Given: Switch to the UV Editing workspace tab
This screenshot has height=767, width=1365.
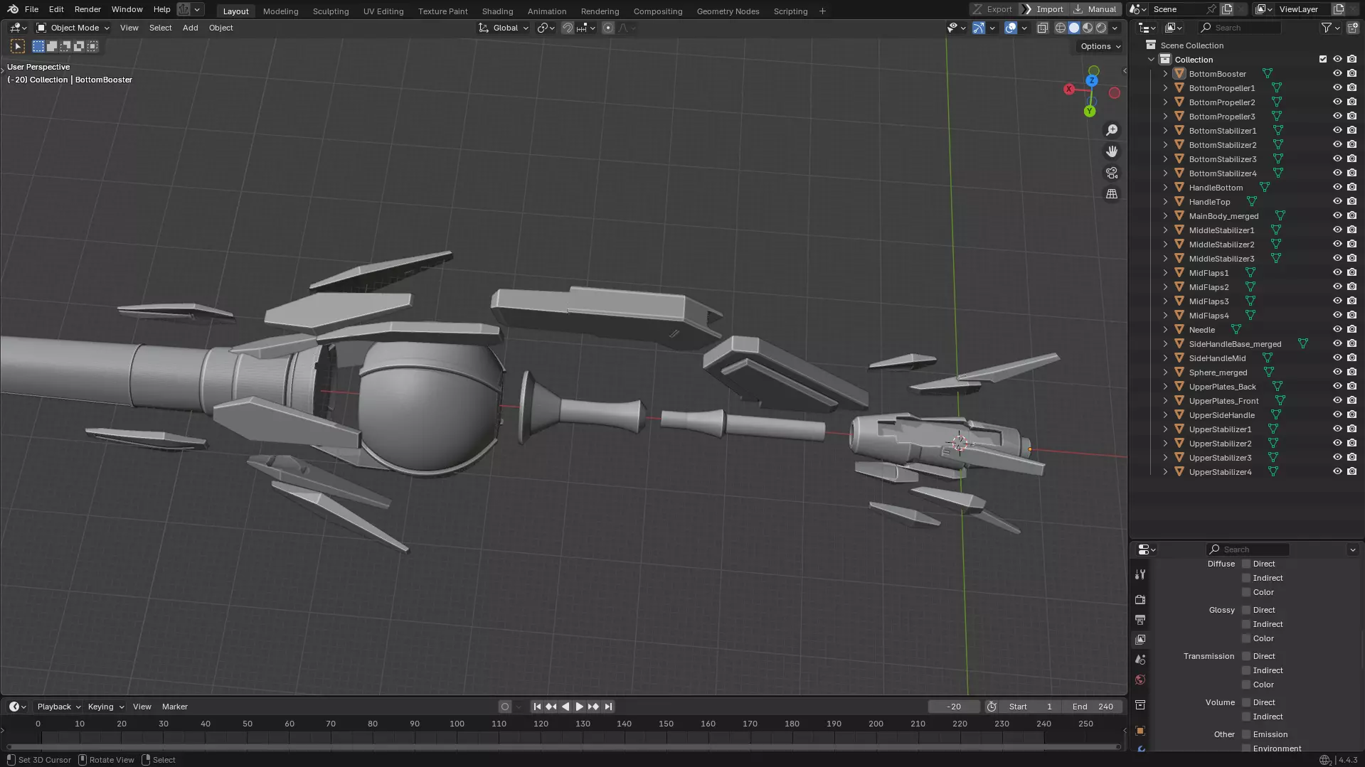Looking at the screenshot, I should click(x=383, y=11).
